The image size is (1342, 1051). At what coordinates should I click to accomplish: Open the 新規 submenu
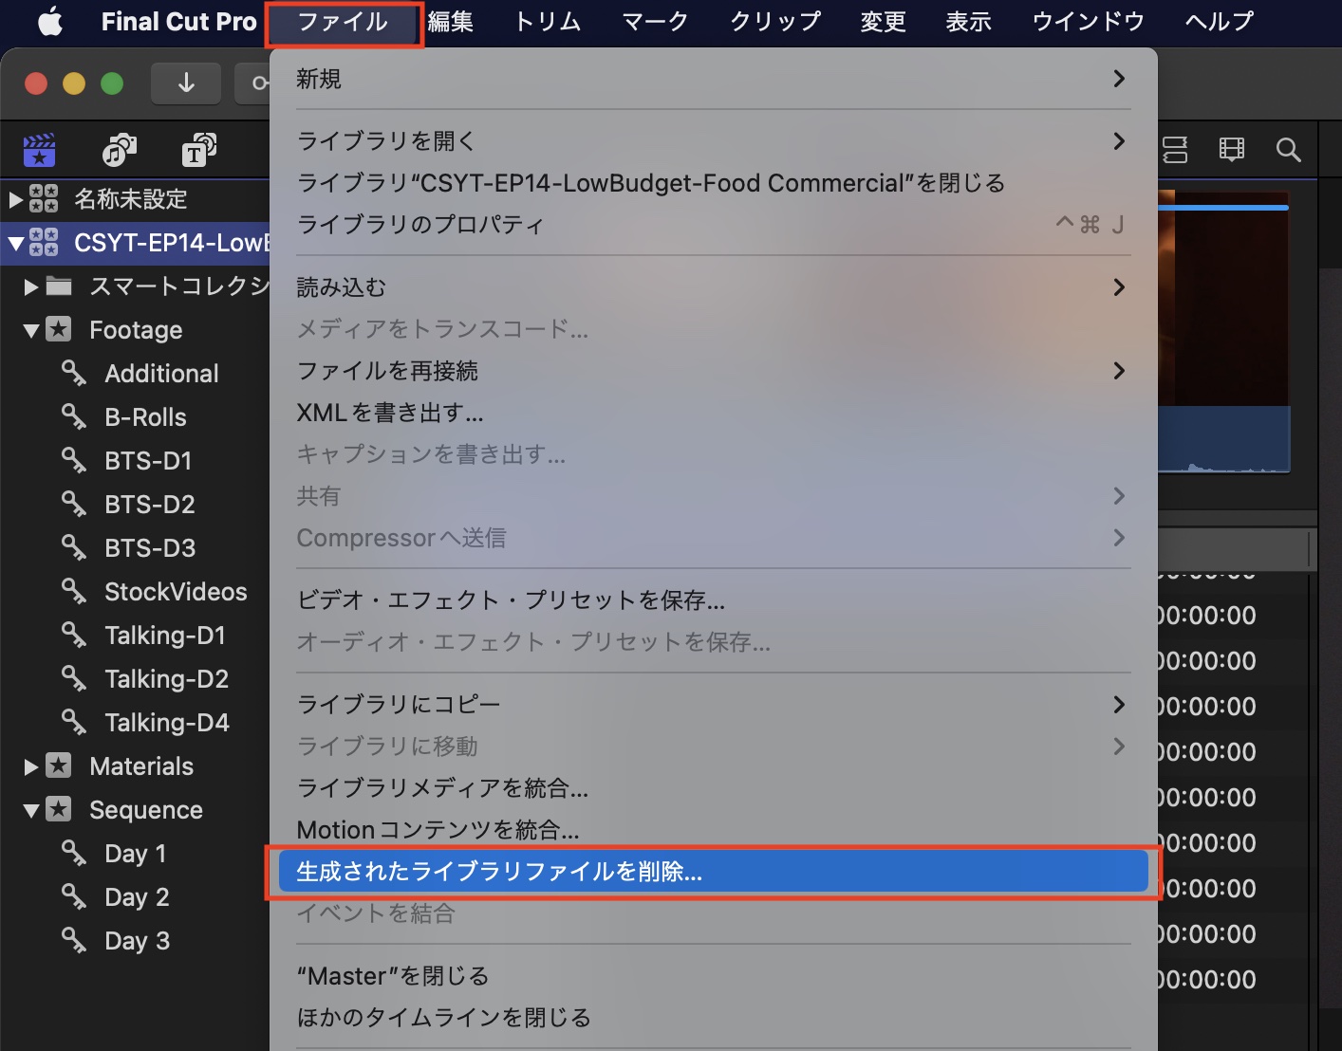pos(714,79)
